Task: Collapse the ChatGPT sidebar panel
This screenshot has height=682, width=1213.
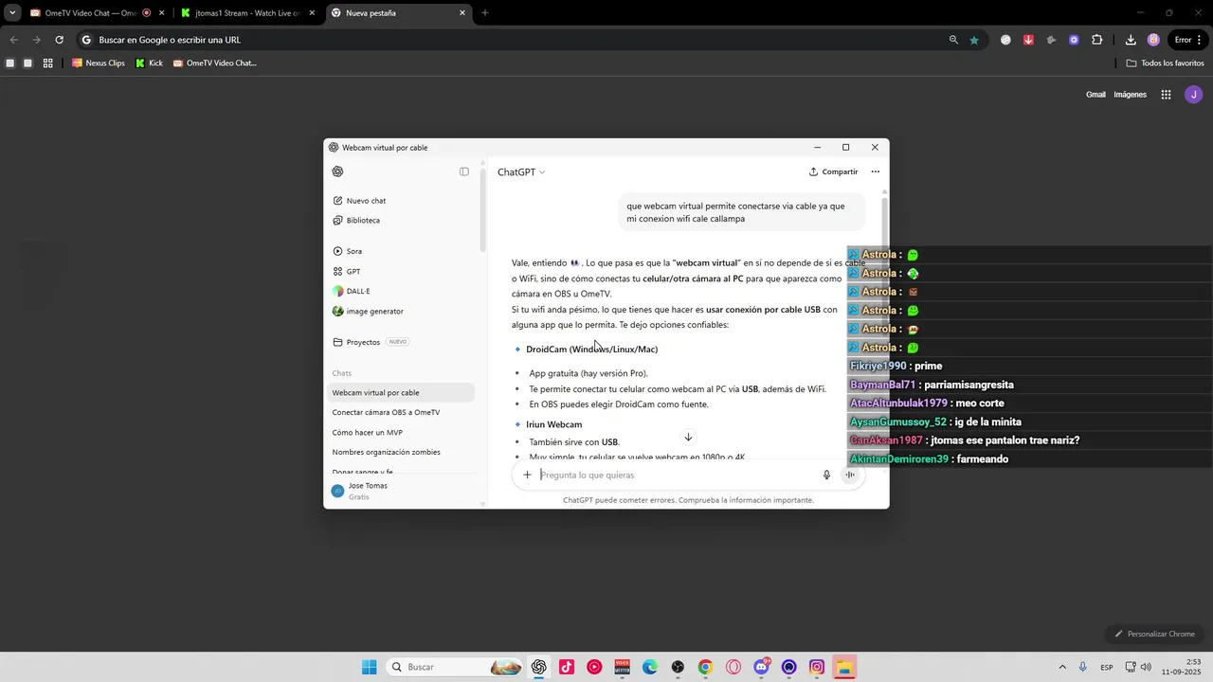Action: (x=464, y=171)
